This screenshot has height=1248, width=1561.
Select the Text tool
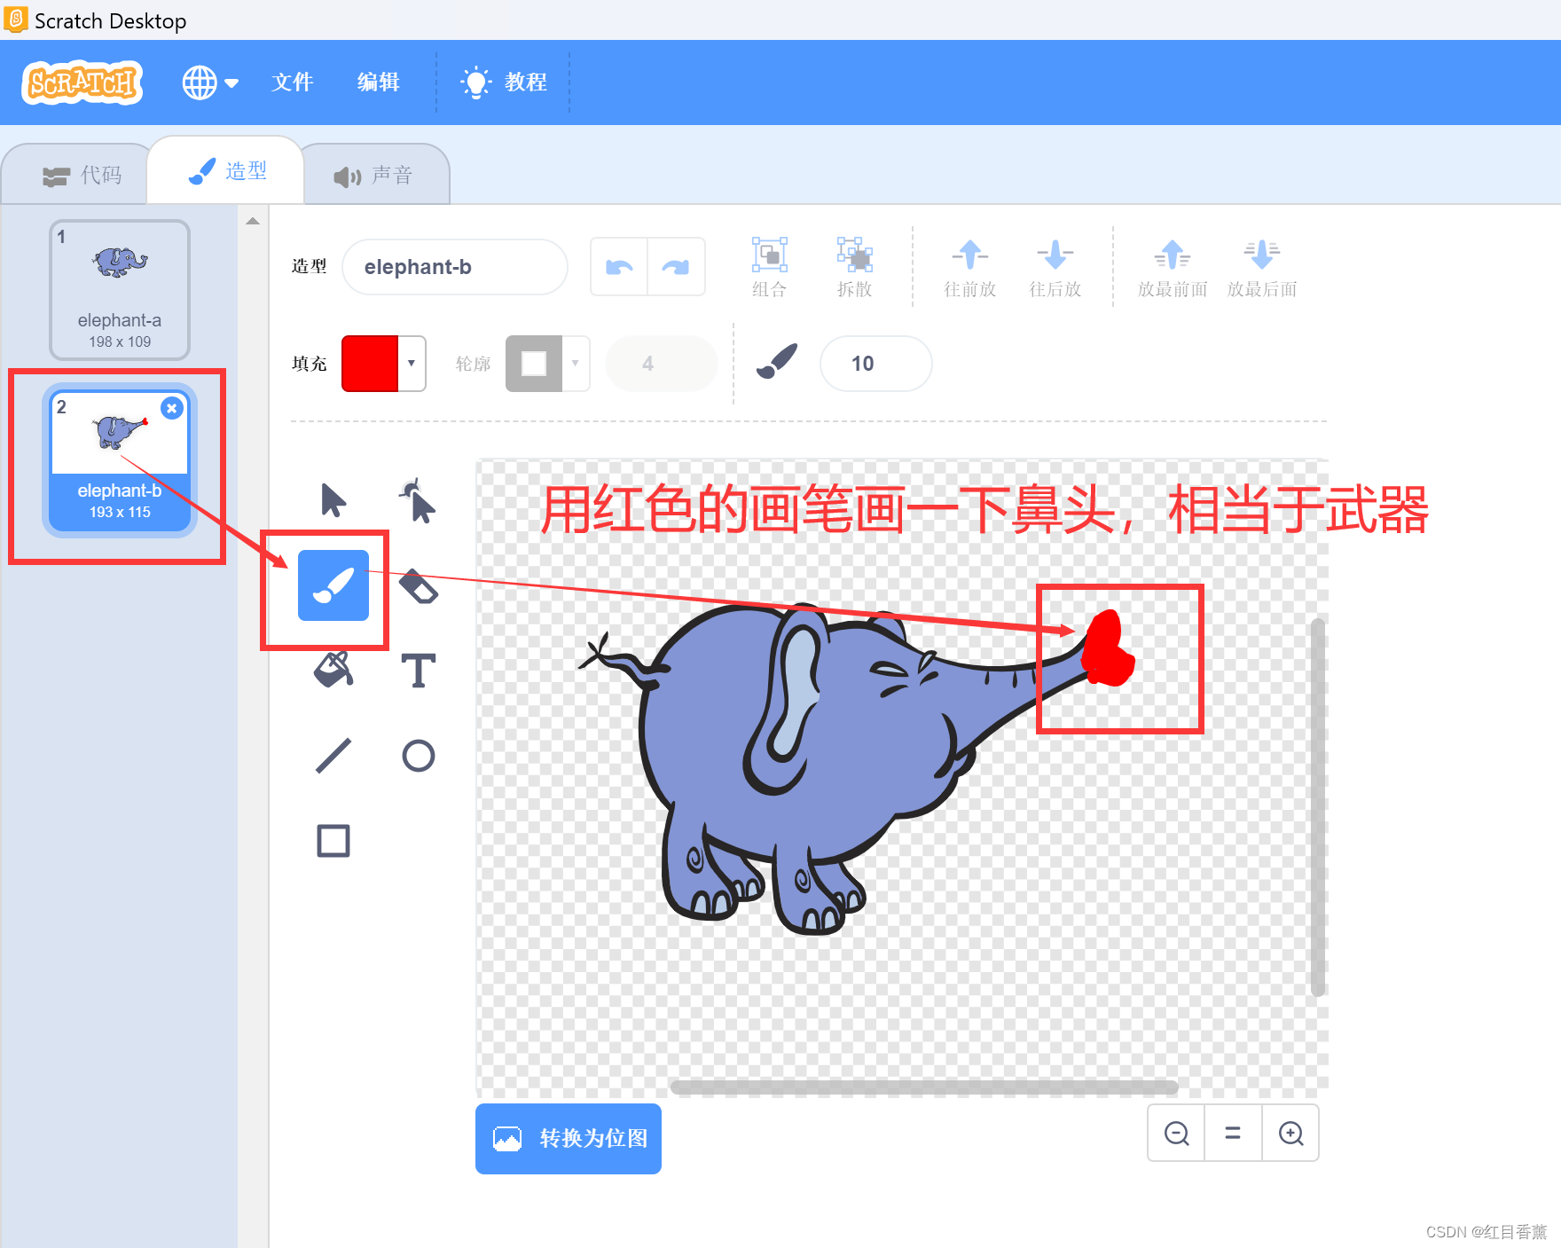tap(419, 671)
